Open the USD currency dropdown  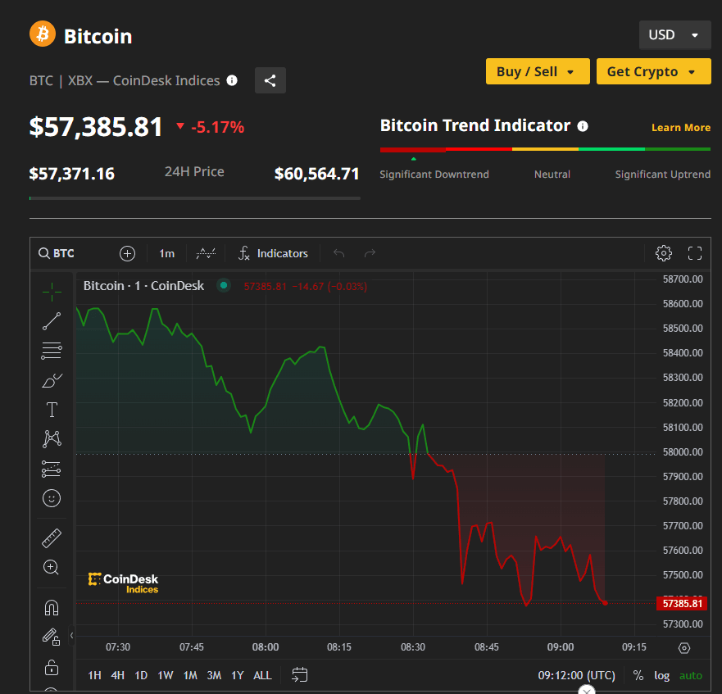coord(674,35)
